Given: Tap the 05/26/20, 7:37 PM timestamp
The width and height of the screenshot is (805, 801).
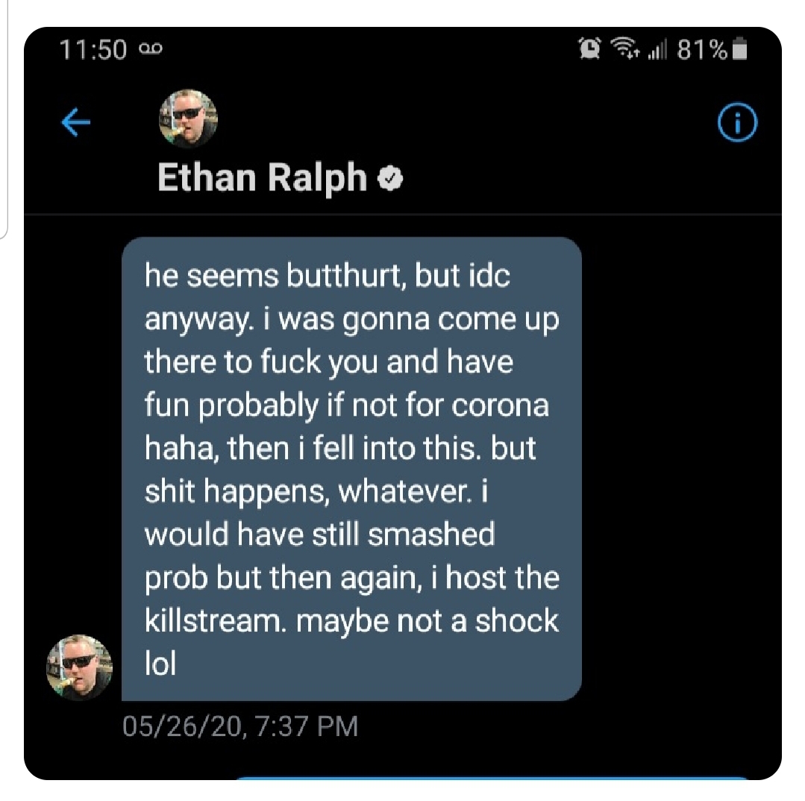Looking at the screenshot, I should 240,726.
